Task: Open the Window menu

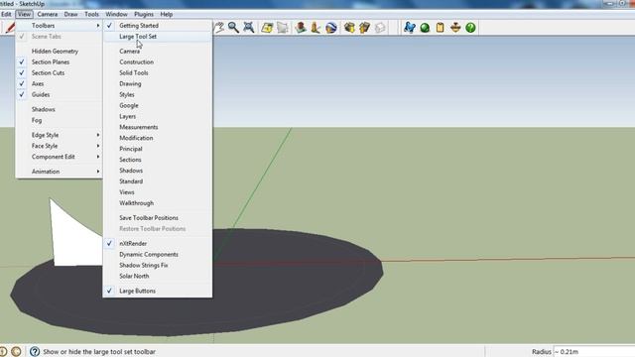Action: click(x=117, y=14)
